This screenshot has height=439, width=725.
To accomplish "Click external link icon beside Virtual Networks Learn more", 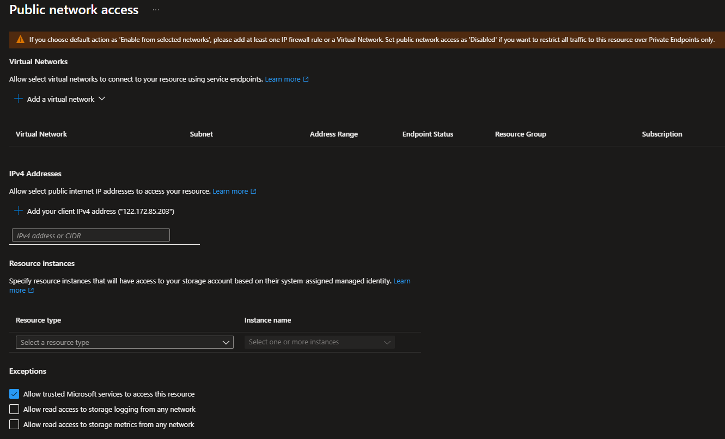I will [306, 79].
